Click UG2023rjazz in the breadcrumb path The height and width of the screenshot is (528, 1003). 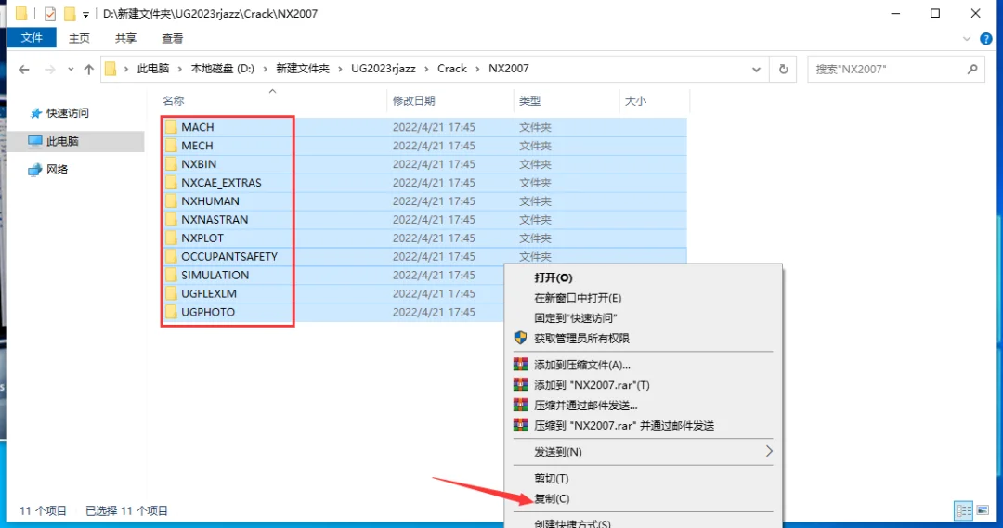point(384,69)
